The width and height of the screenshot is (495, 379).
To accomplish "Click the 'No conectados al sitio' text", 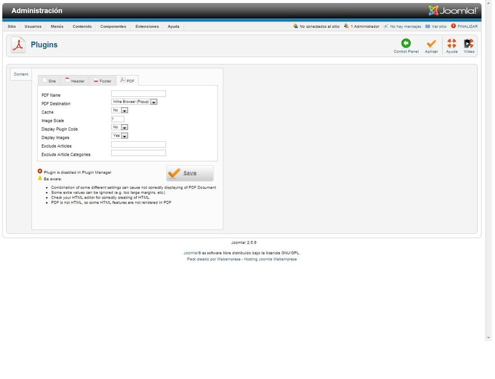I will point(319,27).
